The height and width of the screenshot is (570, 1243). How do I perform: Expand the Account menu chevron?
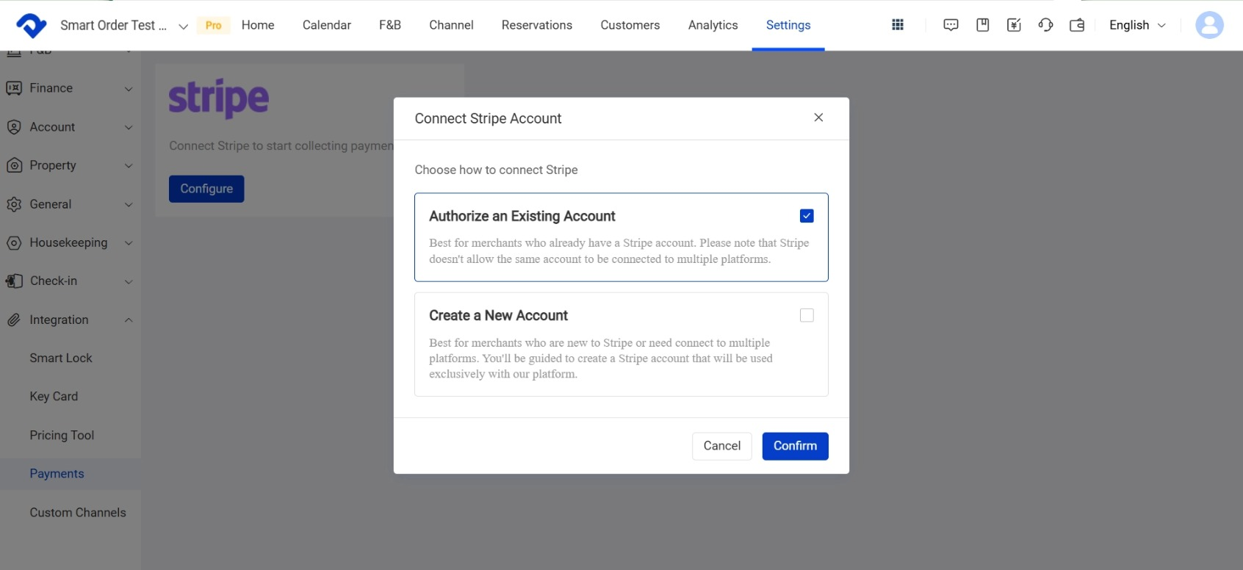point(129,128)
